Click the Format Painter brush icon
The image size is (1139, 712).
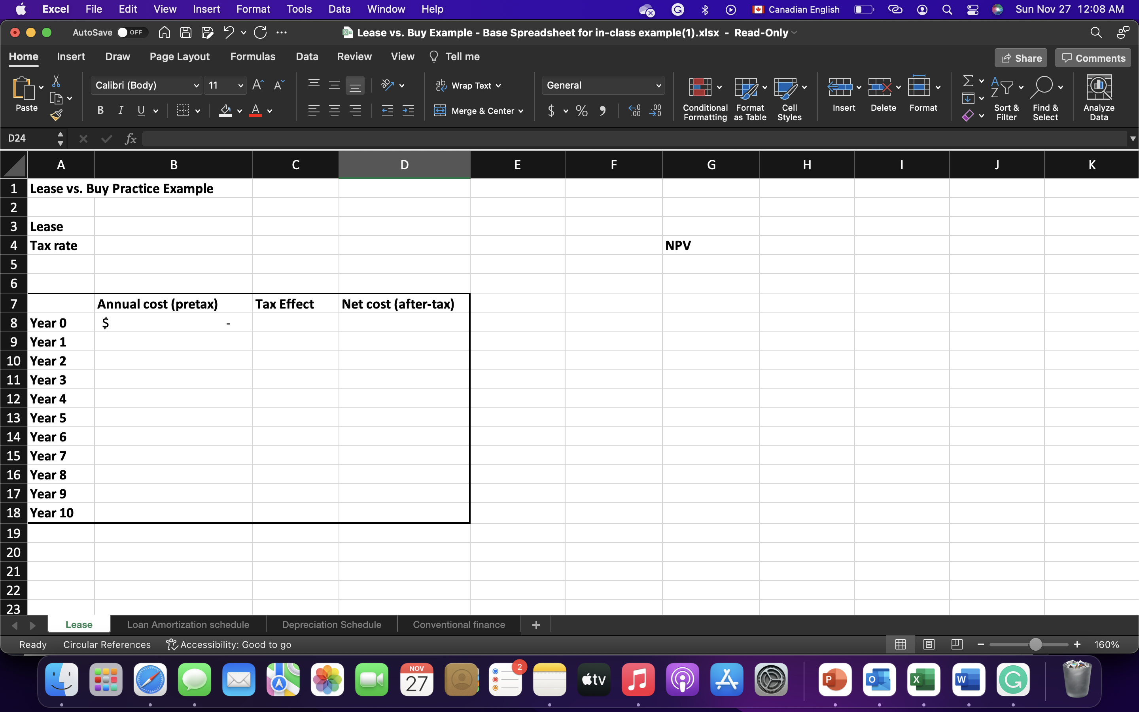(x=56, y=115)
